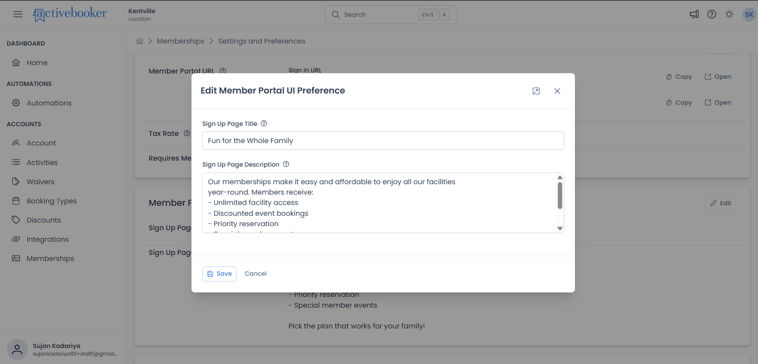Click the Sign Up Page Title field
Viewport: 758px width, 364px height.
(383, 141)
